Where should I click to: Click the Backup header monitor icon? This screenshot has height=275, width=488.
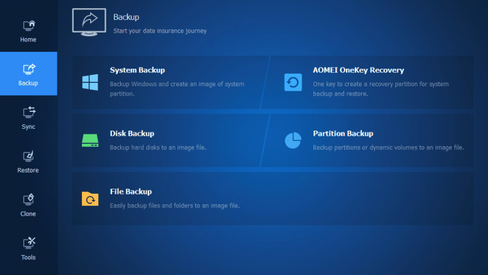click(89, 22)
